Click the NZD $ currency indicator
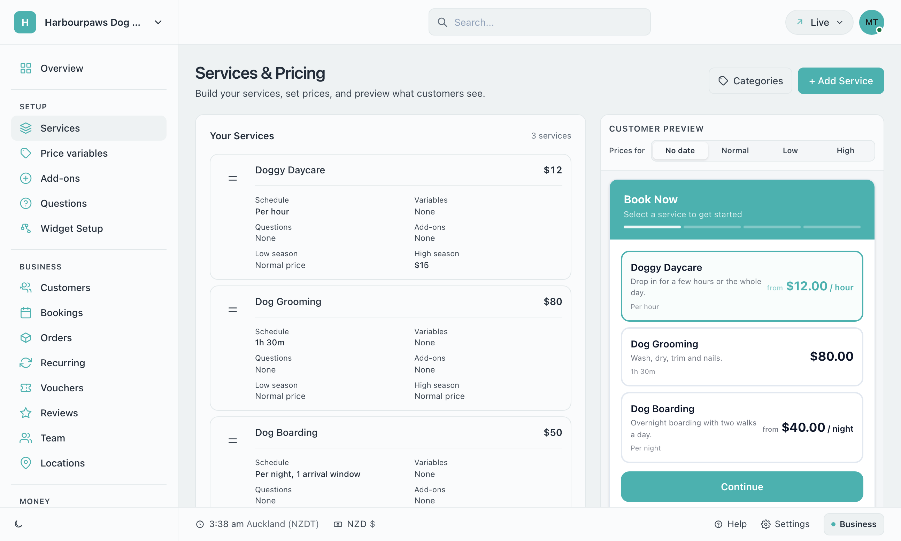 pos(354,524)
